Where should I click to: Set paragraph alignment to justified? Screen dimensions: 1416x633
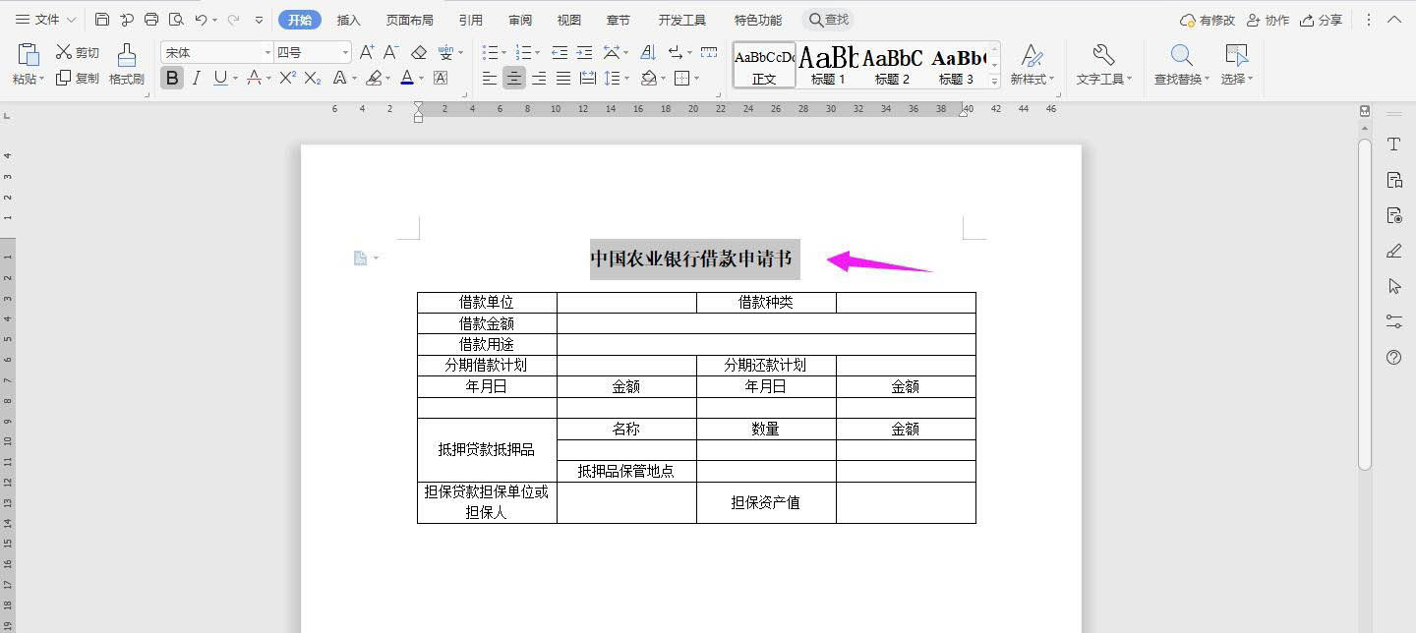click(563, 78)
